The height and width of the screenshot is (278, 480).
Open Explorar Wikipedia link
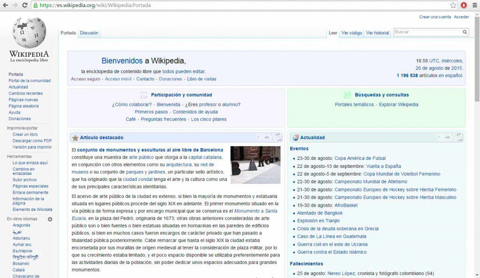(398, 105)
